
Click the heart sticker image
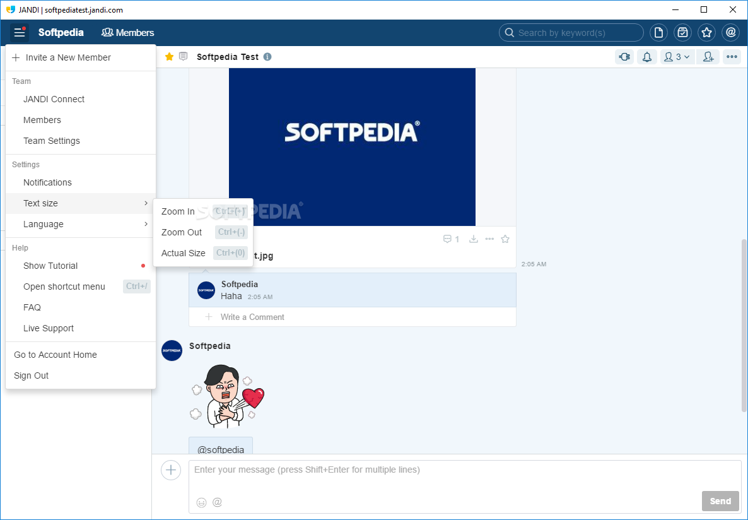click(227, 396)
